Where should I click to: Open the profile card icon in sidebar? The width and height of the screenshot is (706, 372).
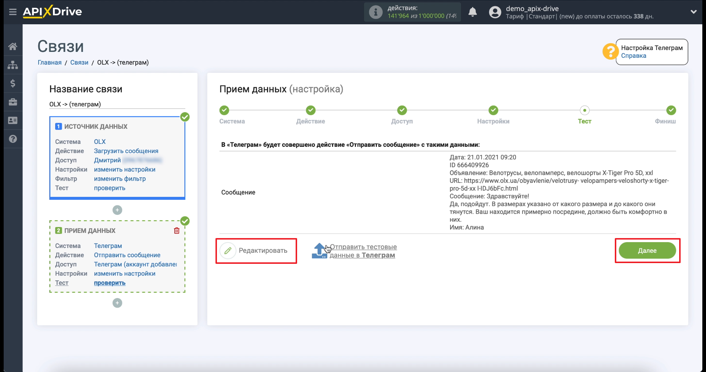coord(13,120)
